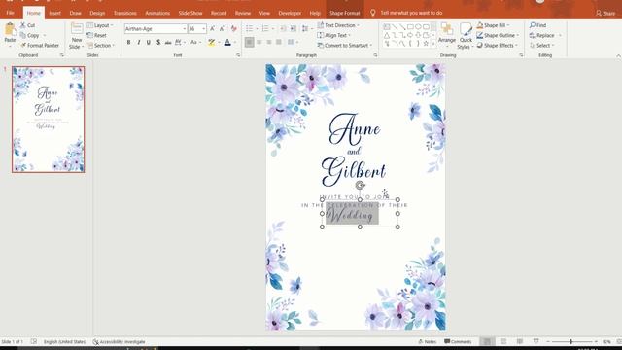
Task: Open the Shape Outline dropdown
Action: (x=498, y=35)
